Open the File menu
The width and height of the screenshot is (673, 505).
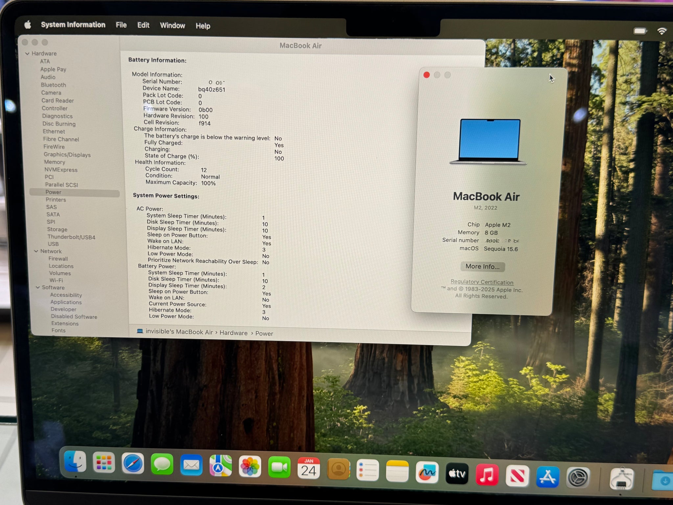pos(121,25)
